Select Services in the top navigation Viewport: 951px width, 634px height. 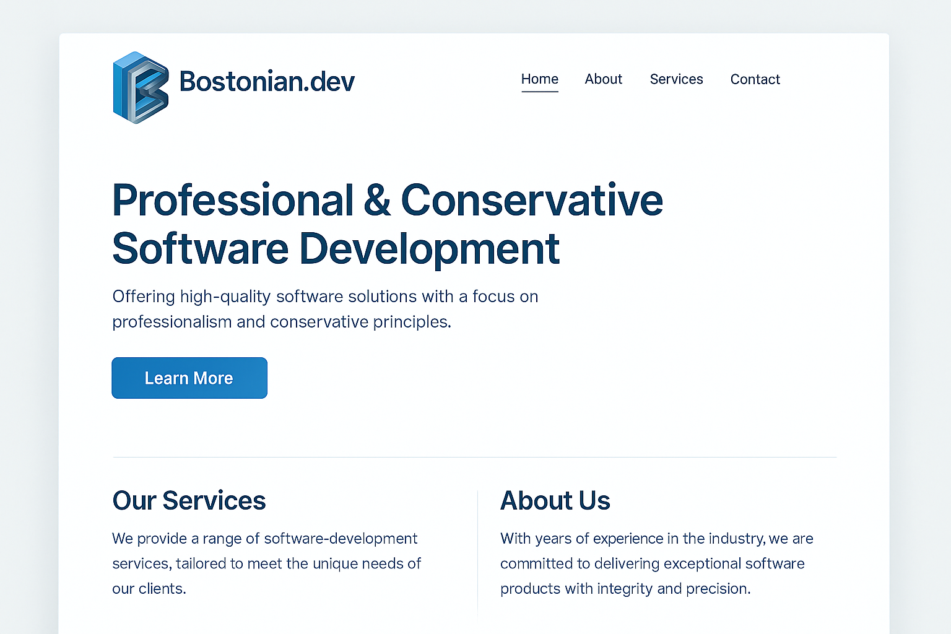tap(676, 79)
